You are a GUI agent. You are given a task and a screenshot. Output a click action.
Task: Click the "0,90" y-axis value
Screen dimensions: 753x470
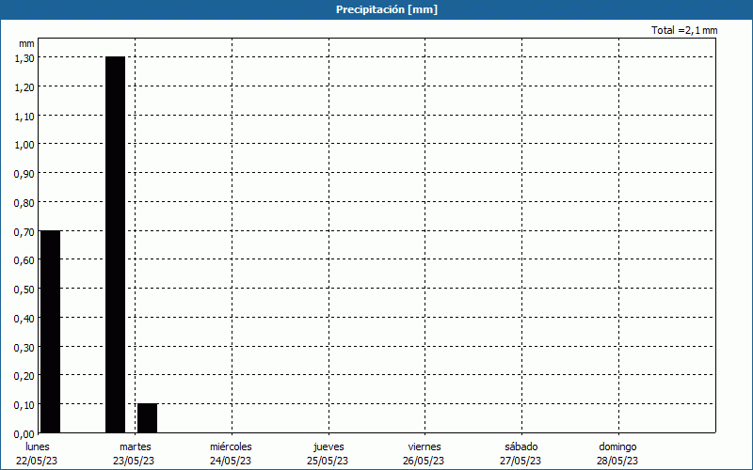coord(24,174)
